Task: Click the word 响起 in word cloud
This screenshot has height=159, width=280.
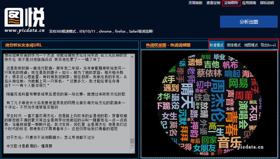Action: point(232,73)
